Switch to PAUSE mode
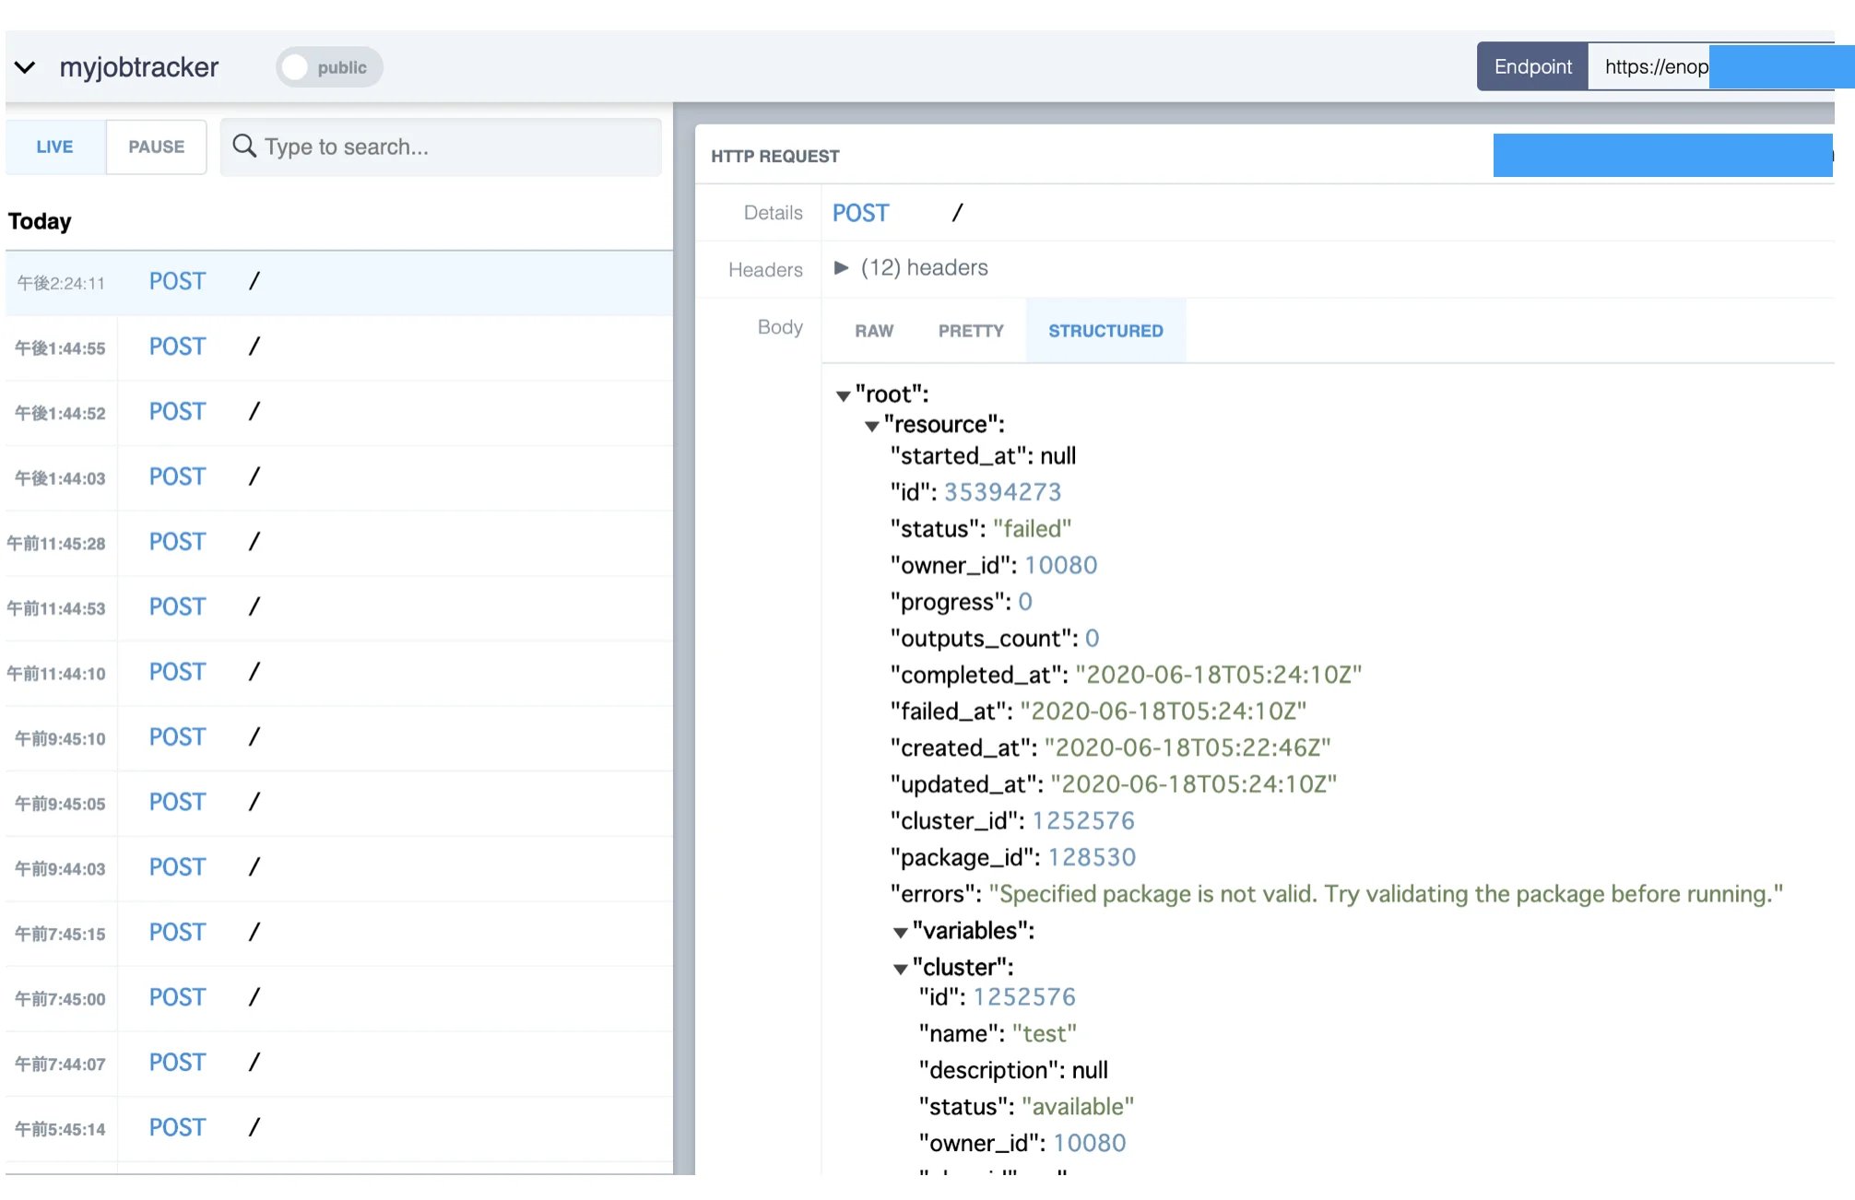The image size is (1855, 1200). tap(156, 147)
